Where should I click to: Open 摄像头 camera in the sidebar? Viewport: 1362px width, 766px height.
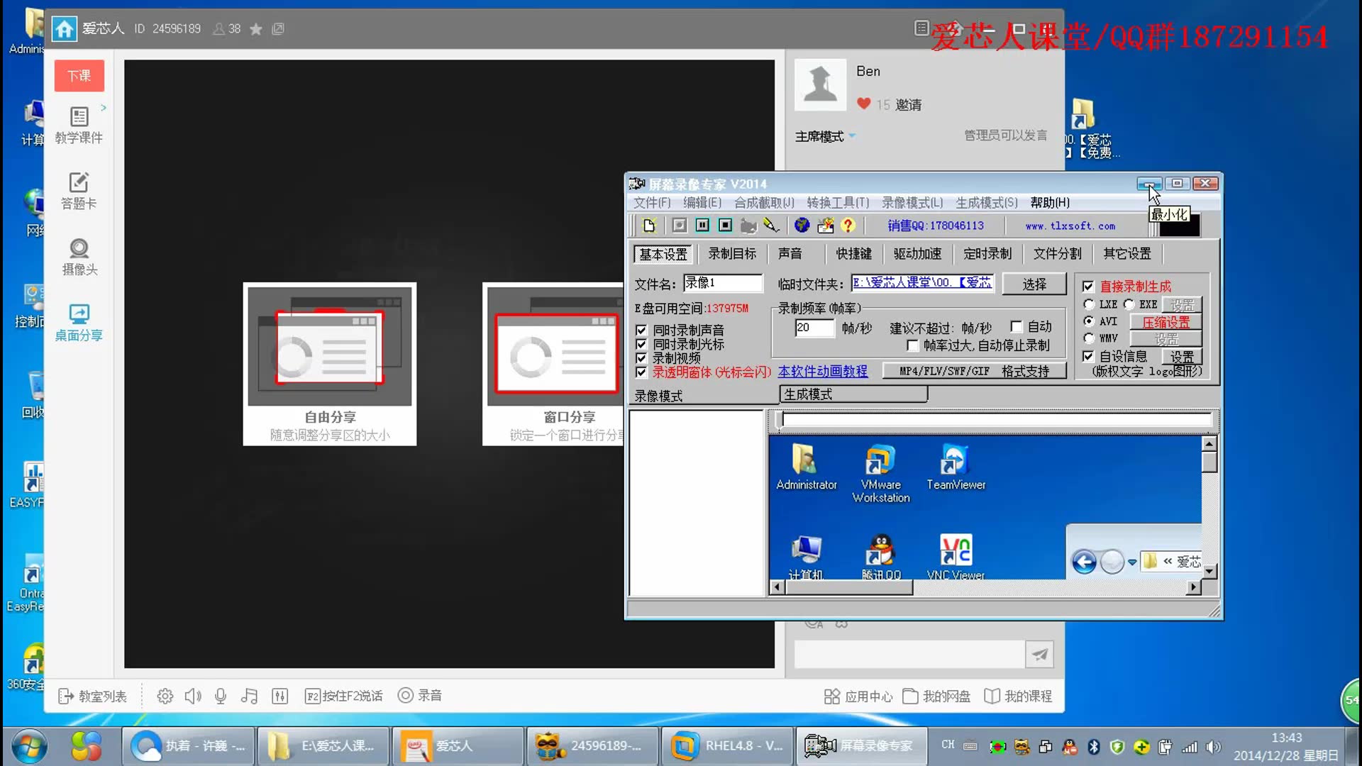pos(79,257)
